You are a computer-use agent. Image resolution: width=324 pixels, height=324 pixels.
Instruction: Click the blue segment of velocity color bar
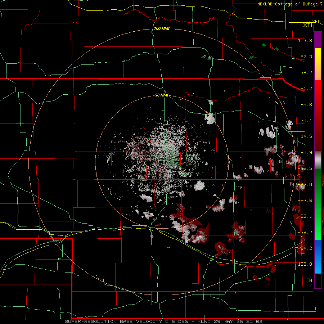tap(318, 257)
